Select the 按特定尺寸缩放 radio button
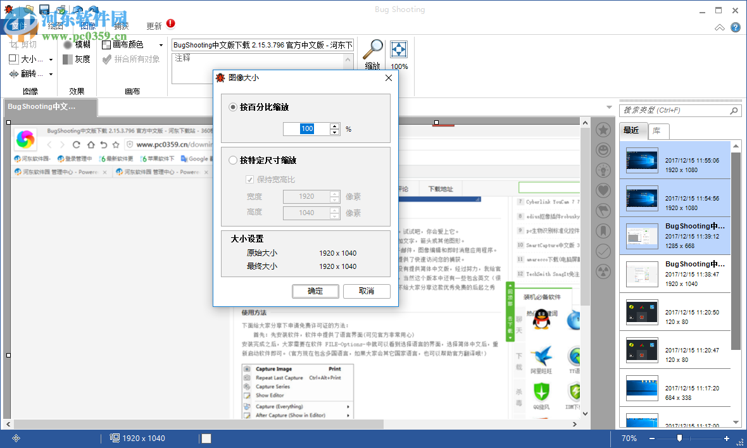This screenshot has height=448, width=747. point(233,160)
